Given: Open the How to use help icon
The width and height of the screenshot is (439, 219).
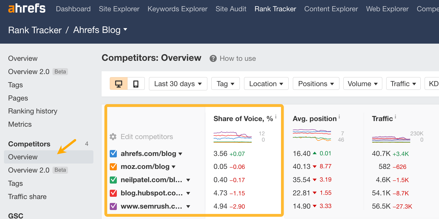Looking at the screenshot, I should [213, 58].
